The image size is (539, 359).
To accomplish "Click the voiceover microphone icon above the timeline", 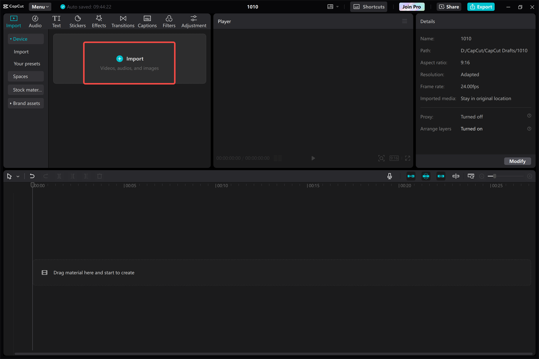I will pos(390,176).
